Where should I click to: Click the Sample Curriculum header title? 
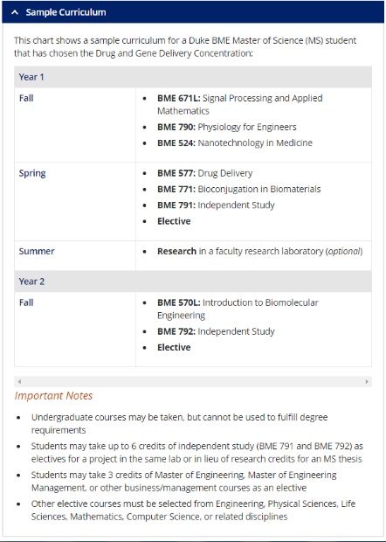[65, 12]
